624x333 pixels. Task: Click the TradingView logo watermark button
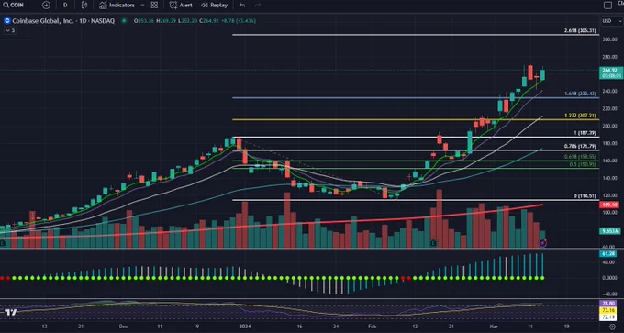11,312
